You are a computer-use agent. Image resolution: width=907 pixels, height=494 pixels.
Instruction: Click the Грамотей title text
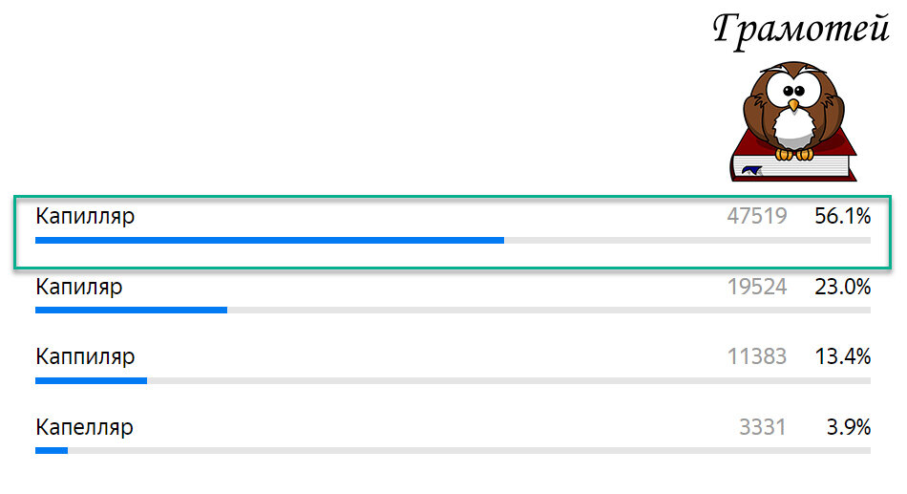pos(800,29)
